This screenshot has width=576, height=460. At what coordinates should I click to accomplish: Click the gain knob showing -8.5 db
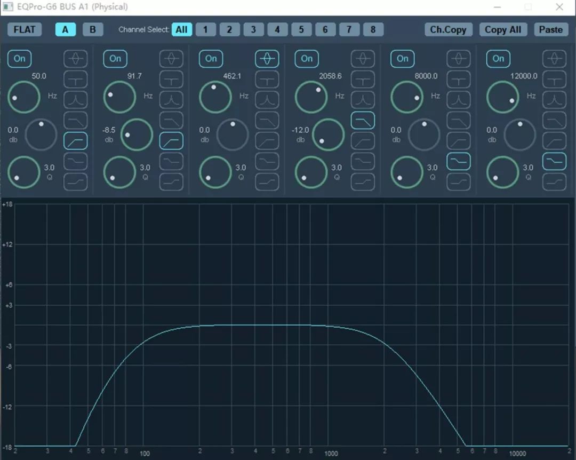137,134
